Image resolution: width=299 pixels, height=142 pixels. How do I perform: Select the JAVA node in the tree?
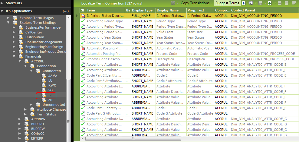[52, 76]
